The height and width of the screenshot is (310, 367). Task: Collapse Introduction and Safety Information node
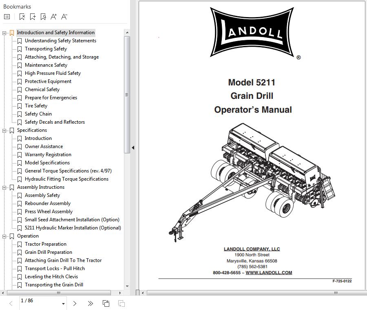[x=4, y=33]
